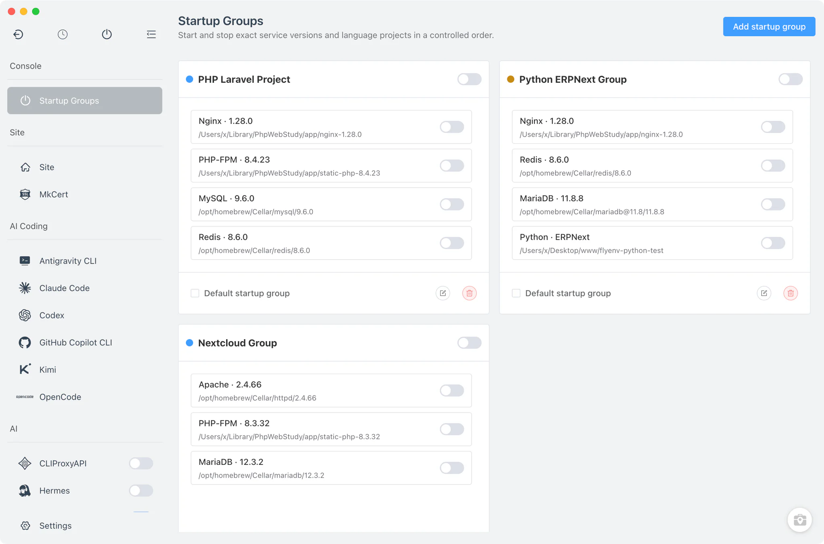Turn on MariaDB 11.8.8 service
Screen dimensions: 824x544
coord(773,204)
